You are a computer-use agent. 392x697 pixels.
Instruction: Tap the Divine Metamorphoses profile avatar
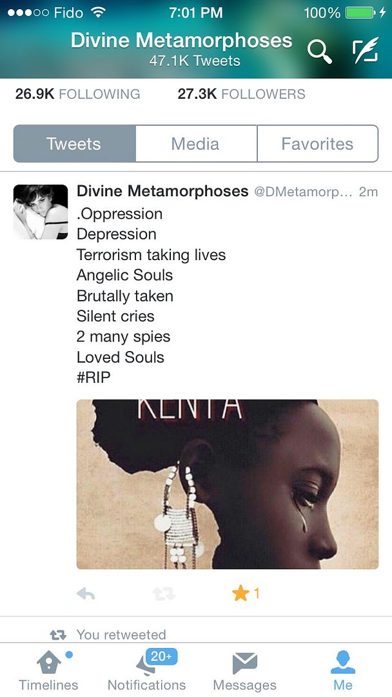[x=41, y=212]
